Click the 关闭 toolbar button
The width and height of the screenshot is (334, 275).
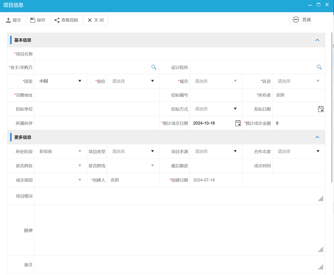96,20
